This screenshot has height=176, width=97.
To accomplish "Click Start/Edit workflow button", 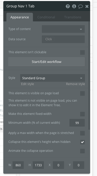I will (x=47, y=62).
